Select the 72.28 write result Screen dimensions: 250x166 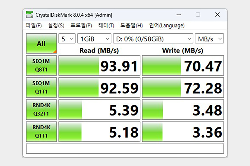183,87
